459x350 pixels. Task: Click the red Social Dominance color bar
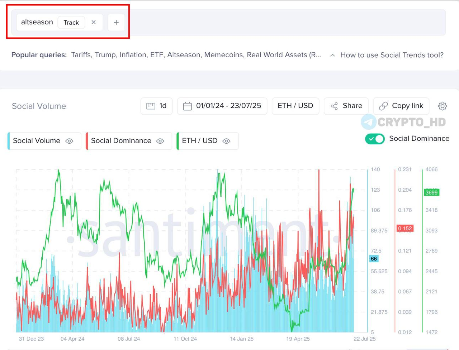point(87,141)
